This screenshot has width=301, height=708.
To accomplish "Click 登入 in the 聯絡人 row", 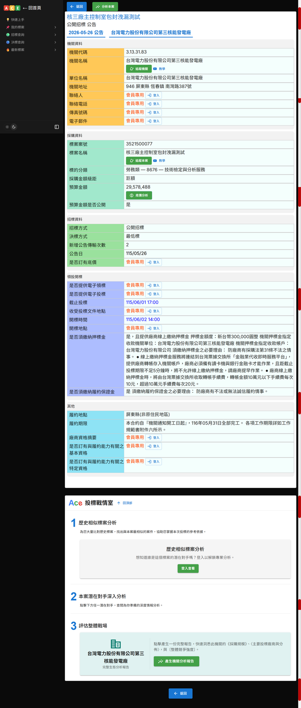I will [154, 95].
